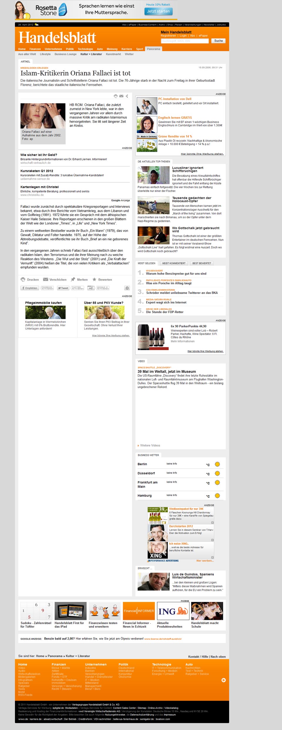
Task: Open the Kultur + Literatur breadcrumb link
Action: (x=78, y=656)
